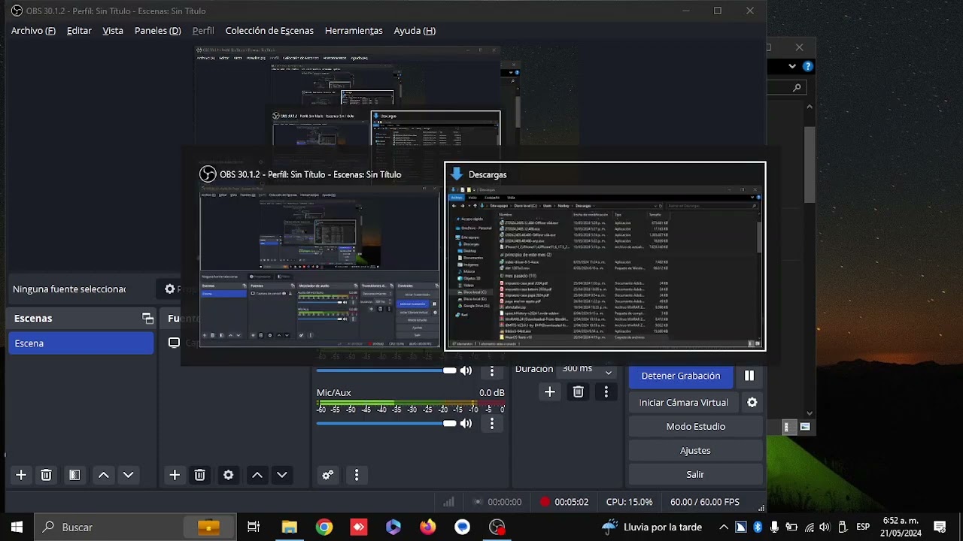Viewport: 963px width, 541px height.
Task: Open transition properties three-dot menu
Action: (606, 391)
